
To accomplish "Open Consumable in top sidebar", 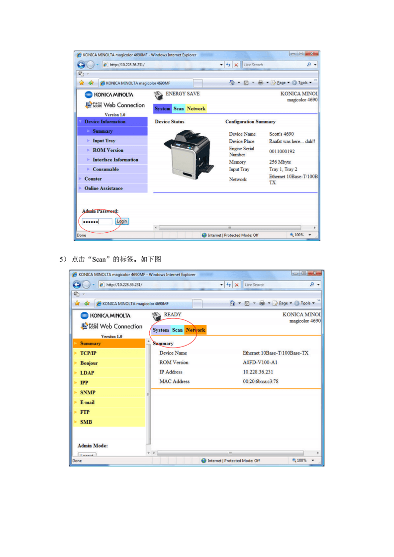I will [x=112, y=170].
